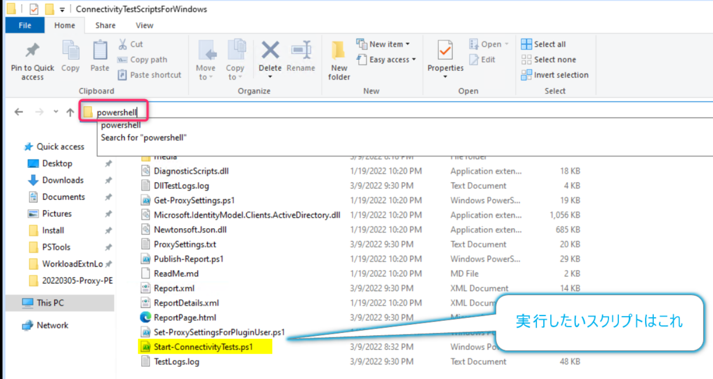Click Pin to Quick access icon
This screenshot has width=713, height=379.
[x=32, y=50]
